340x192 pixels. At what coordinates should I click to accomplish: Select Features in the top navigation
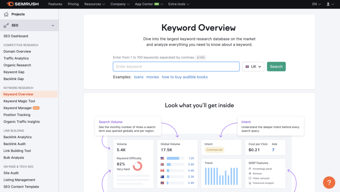click(55, 4)
